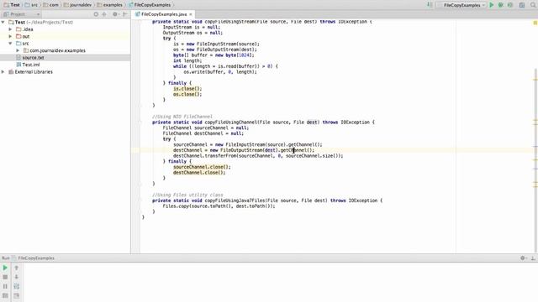Select the out folder in tree

coord(23,36)
